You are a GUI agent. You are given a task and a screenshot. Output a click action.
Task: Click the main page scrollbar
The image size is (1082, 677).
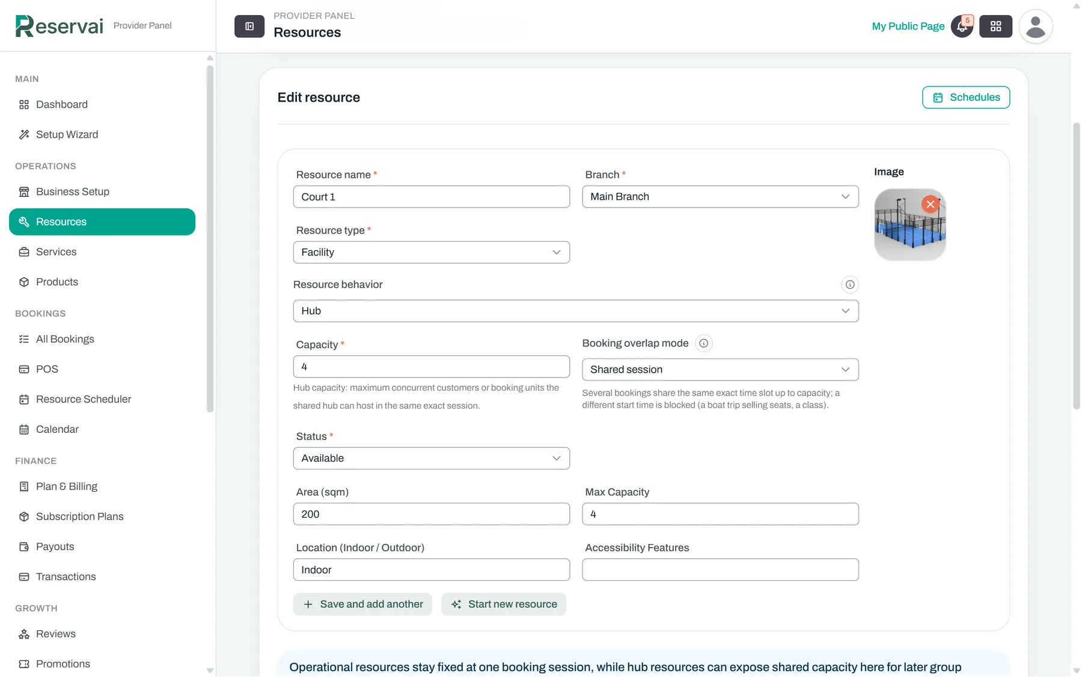pyautogui.click(x=1077, y=266)
